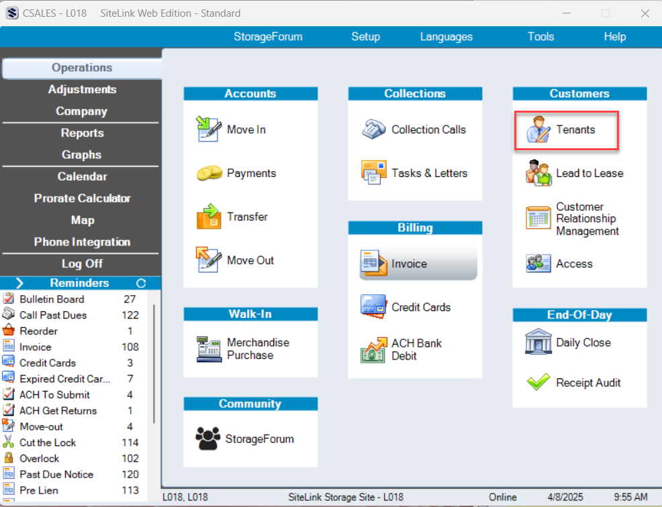Open the Access icon under Customers

[538, 263]
